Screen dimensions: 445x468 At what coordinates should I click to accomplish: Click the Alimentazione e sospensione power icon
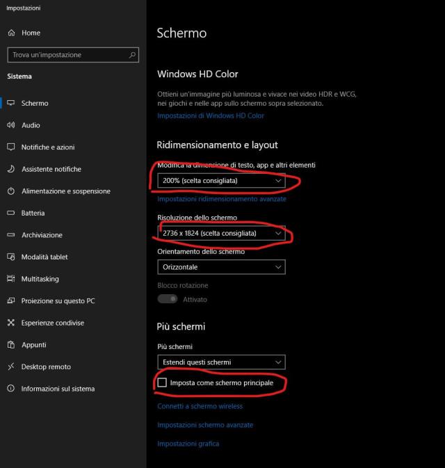tap(10, 191)
